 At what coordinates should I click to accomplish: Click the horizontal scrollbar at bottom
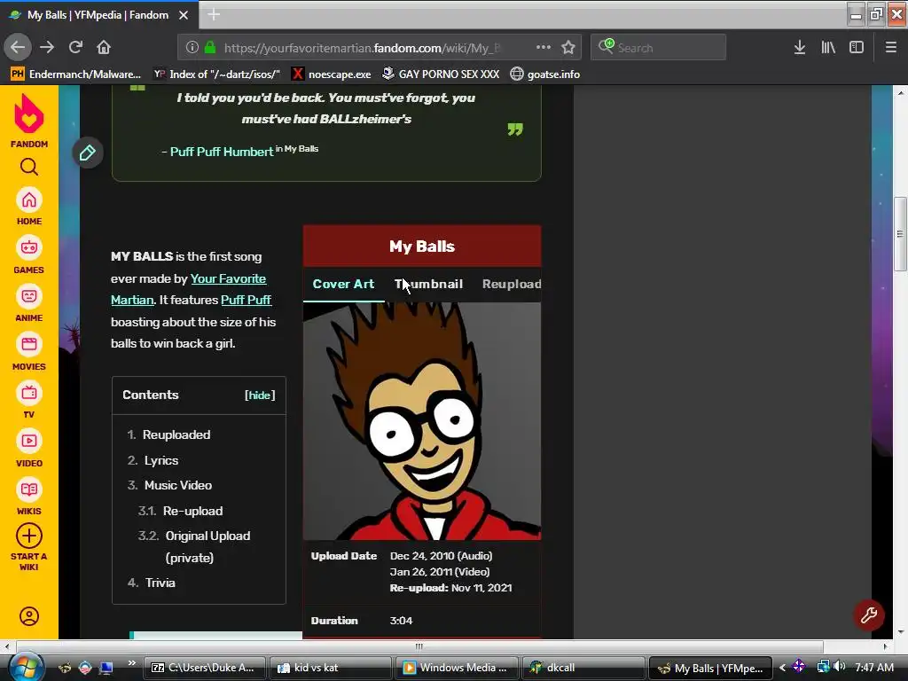click(419, 646)
